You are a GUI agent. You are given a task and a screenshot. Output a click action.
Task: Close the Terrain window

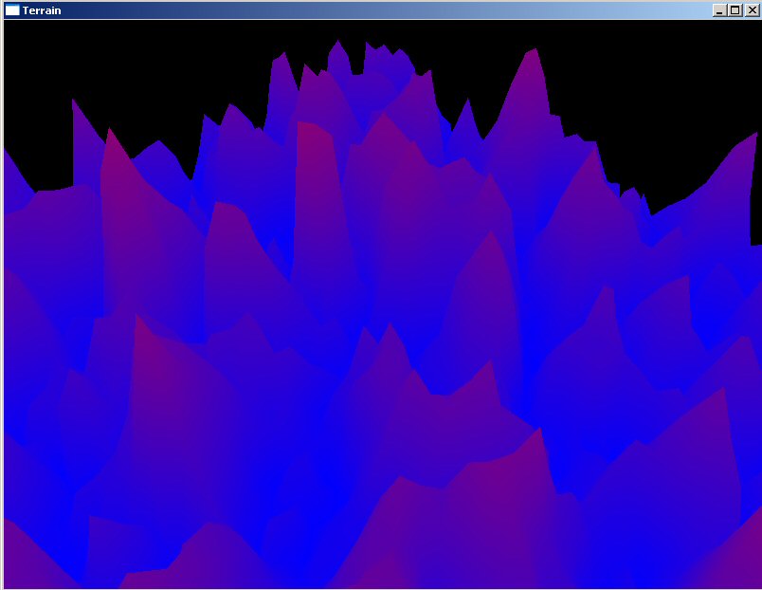click(x=752, y=10)
